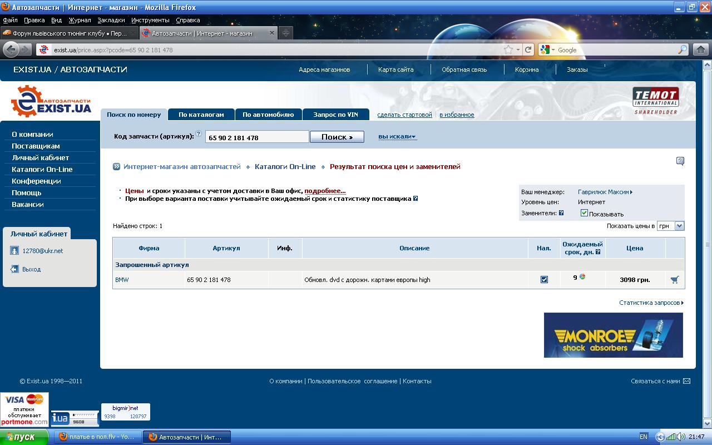This screenshot has height=445, width=712.
Task: Click the supplier statistics help icon
Action: point(416,199)
